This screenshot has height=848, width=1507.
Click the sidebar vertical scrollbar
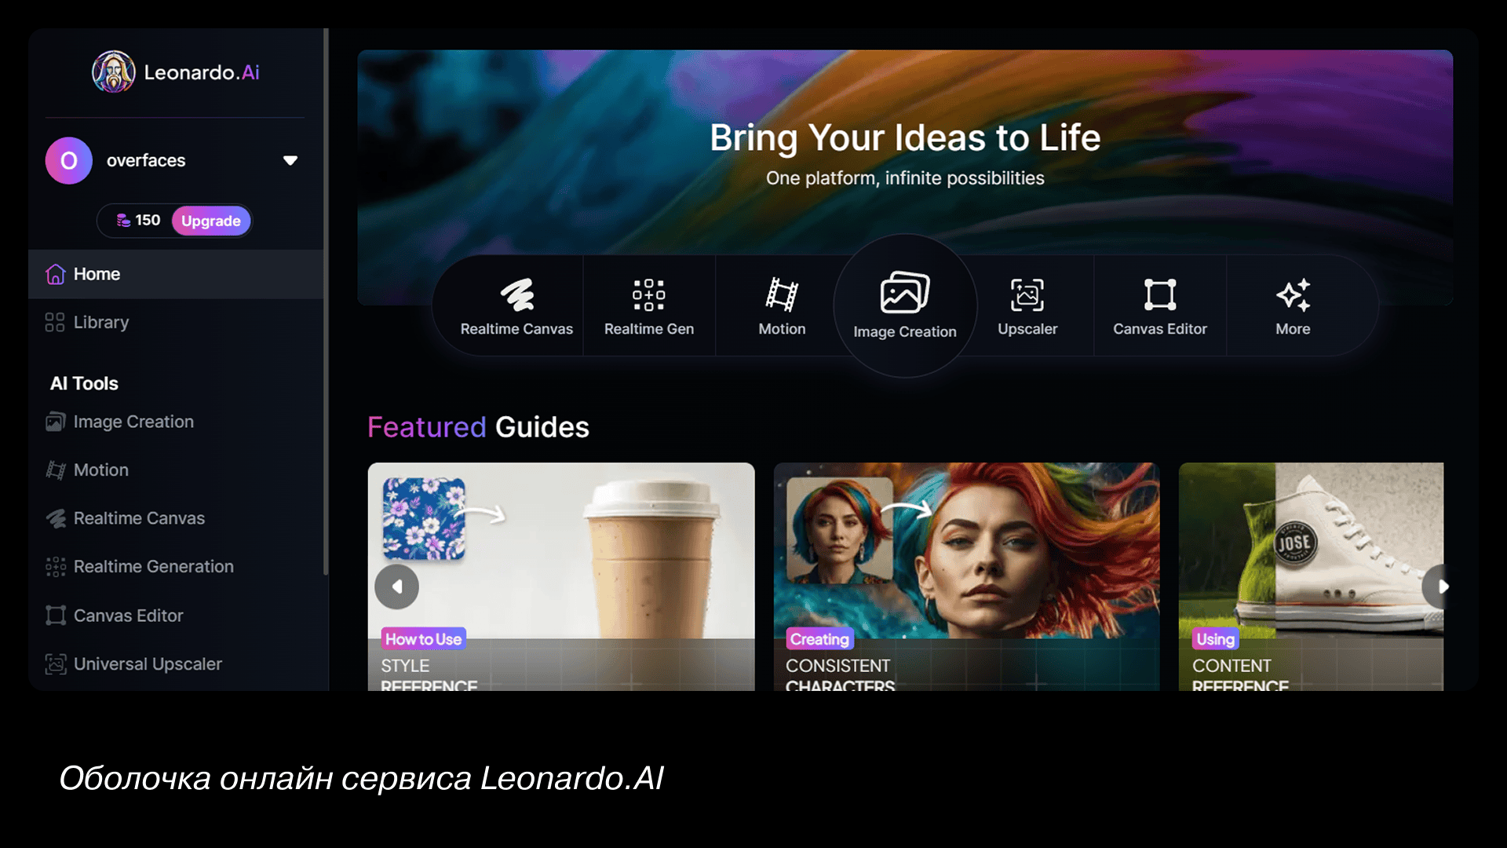tap(326, 302)
